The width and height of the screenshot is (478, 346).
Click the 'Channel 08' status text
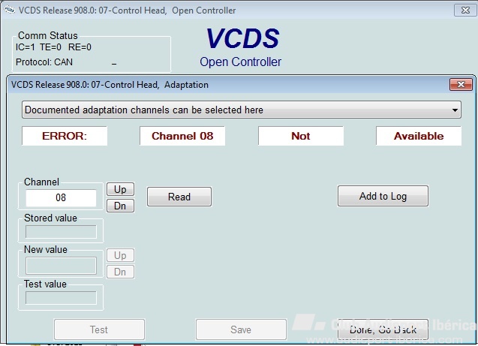pyautogui.click(x=182, y=136)
